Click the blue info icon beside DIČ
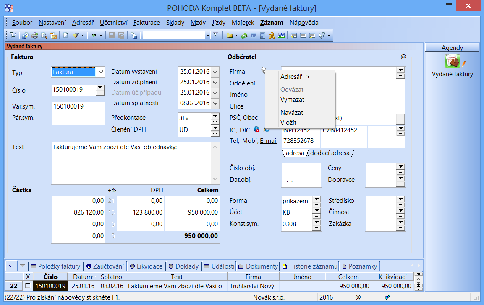Viewport: 484px width, 305px height. [256, 129]
